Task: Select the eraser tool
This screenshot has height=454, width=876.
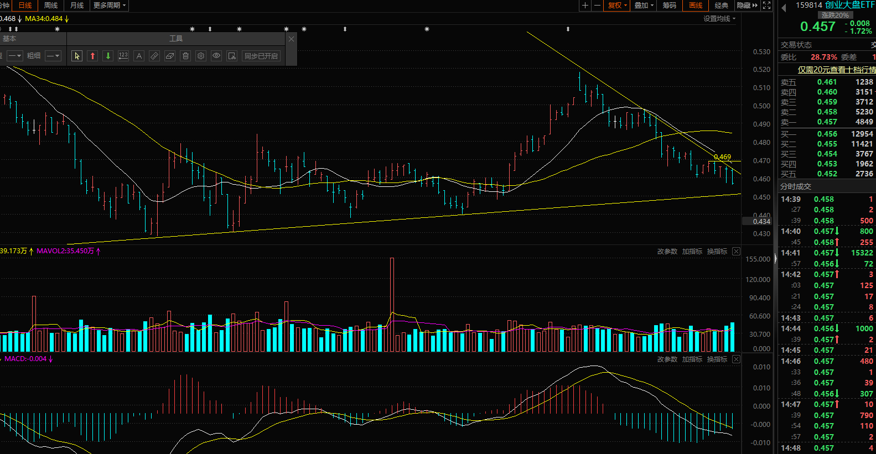Action: [170, 56]
